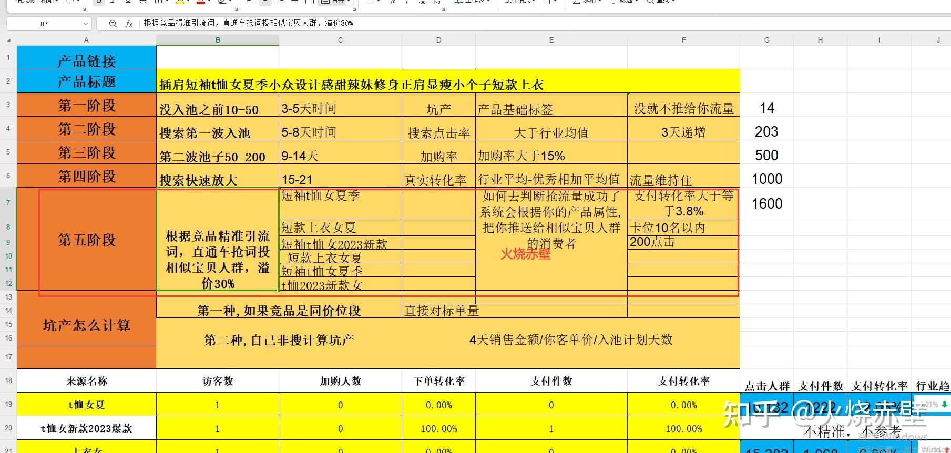Select column C header
Image resolution: width=951 pixels, height=453 pixels.
pos(340,40)
